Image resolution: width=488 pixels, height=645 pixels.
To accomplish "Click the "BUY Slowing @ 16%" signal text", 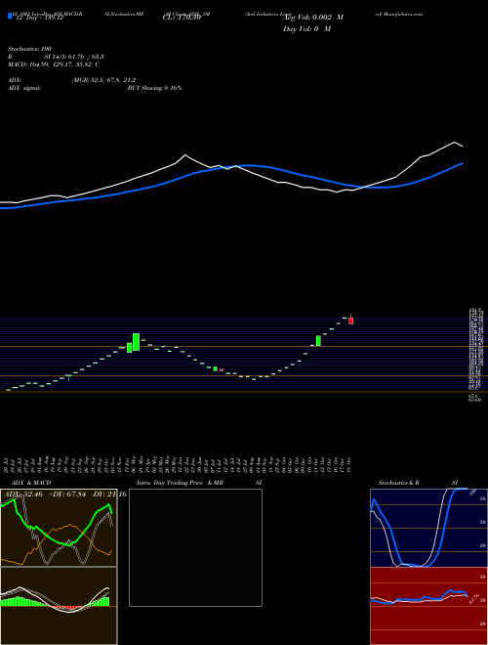I will tap(155, 88).
